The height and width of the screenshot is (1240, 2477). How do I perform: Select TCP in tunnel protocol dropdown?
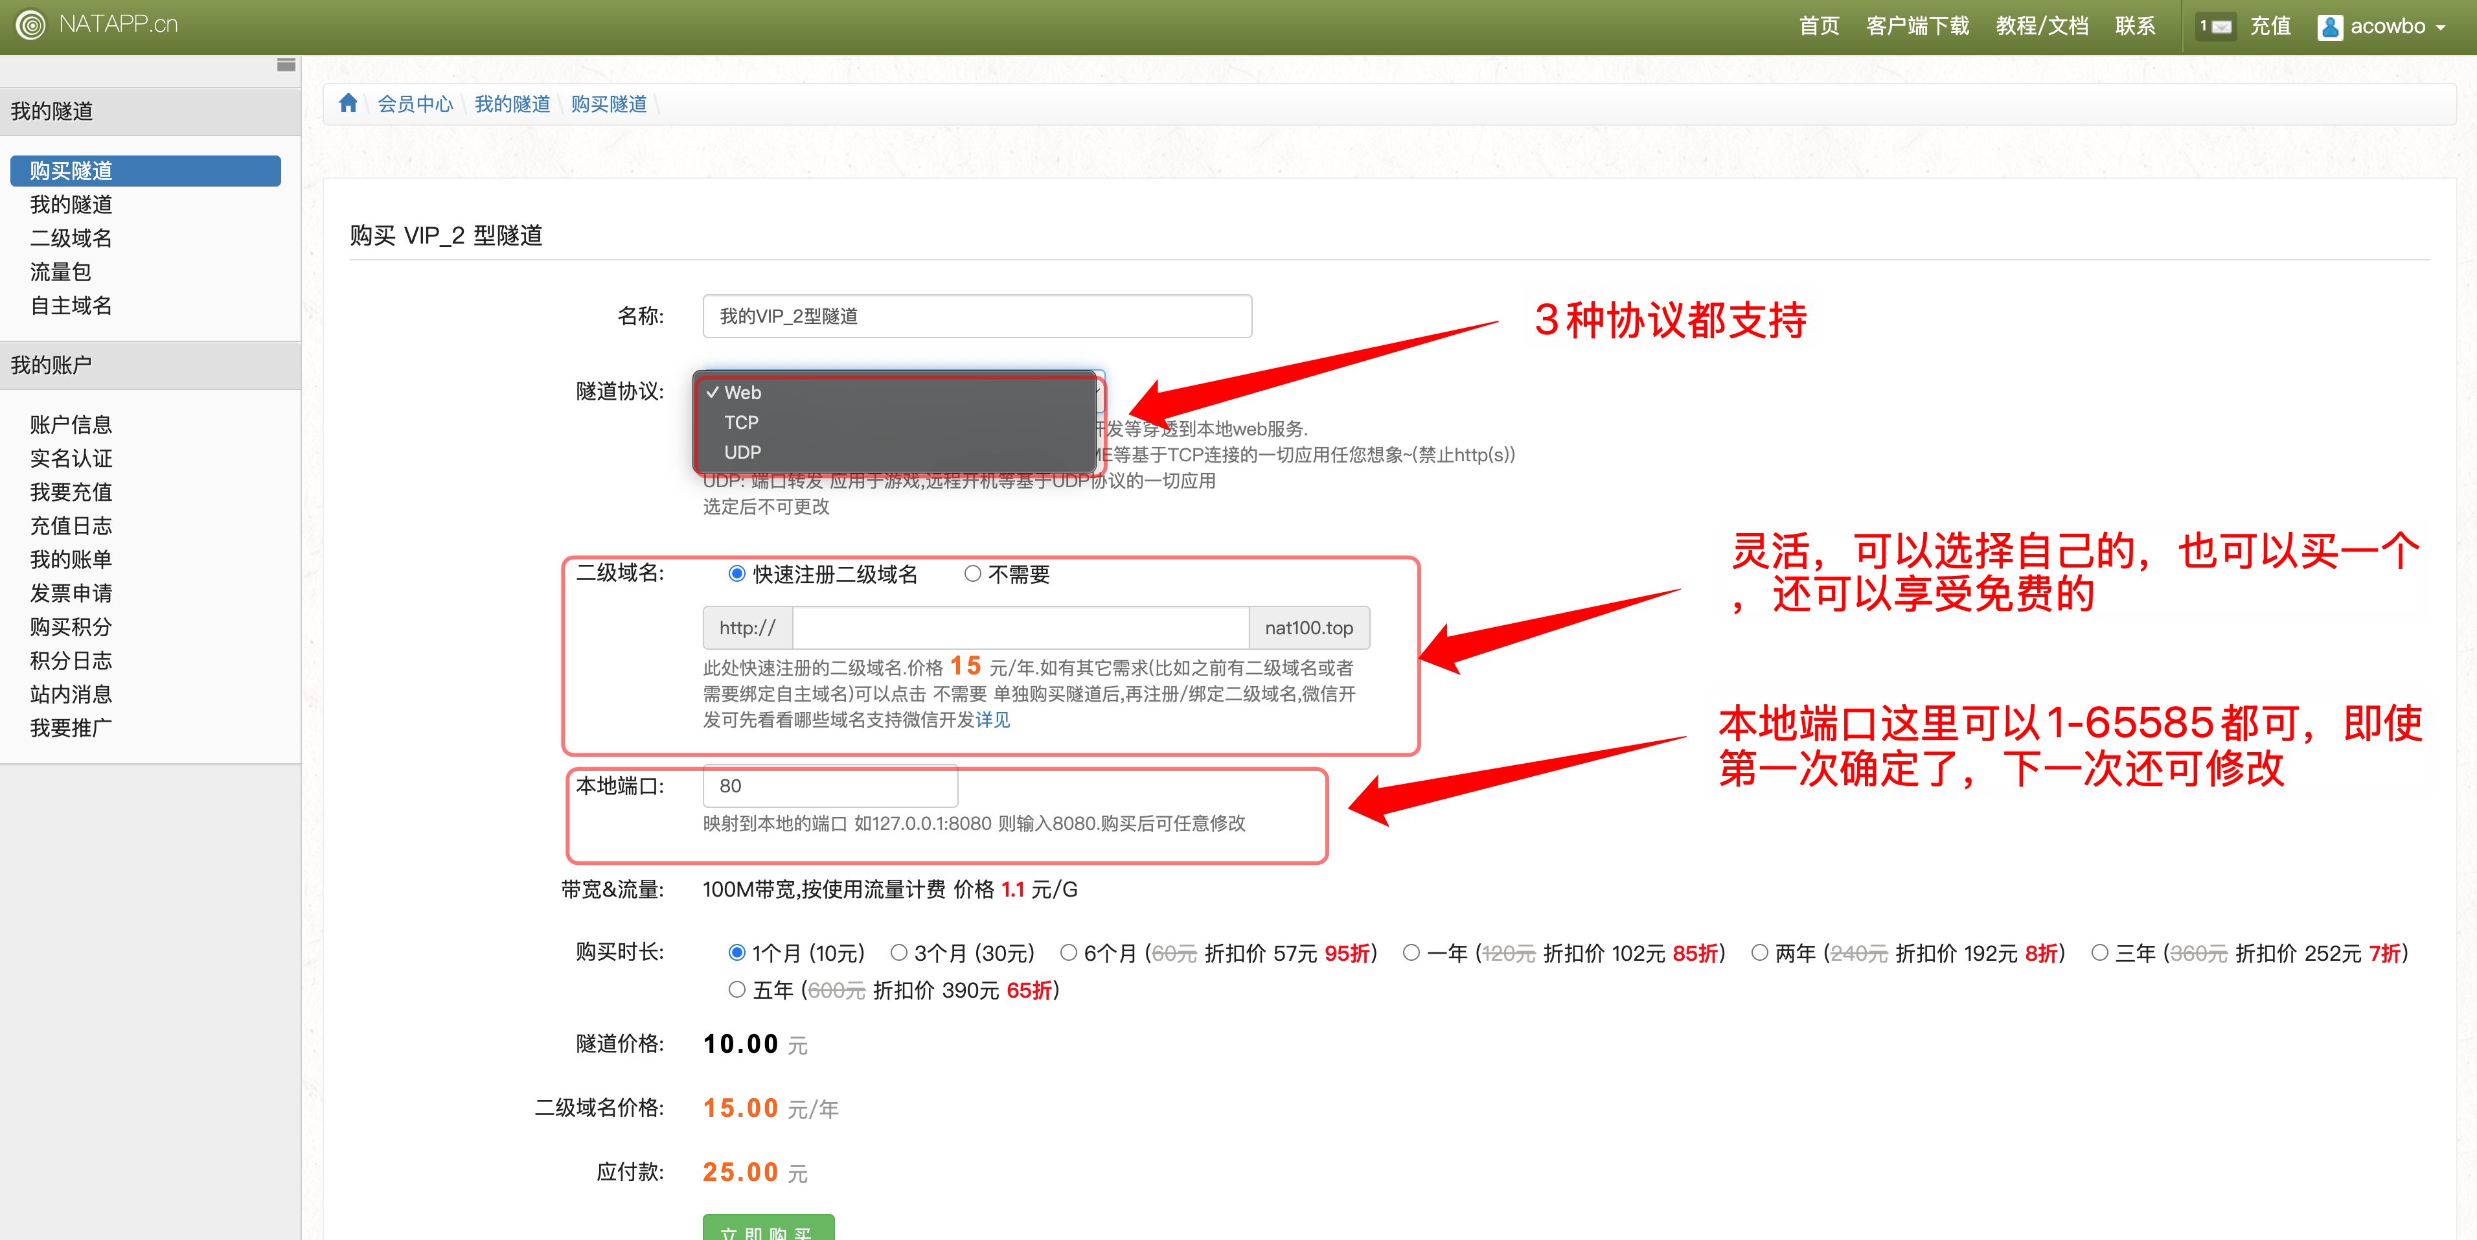tap(895, 422)
